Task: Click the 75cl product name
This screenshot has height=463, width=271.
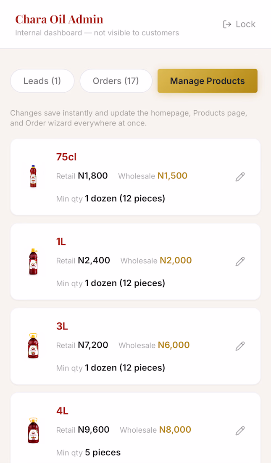Action: click(66, 157)
